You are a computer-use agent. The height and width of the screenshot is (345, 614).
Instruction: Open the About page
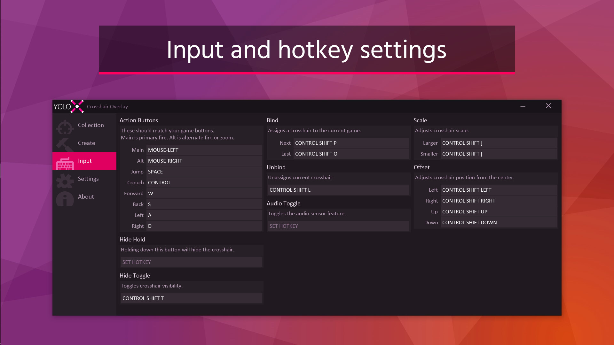[x=86, y=196]
